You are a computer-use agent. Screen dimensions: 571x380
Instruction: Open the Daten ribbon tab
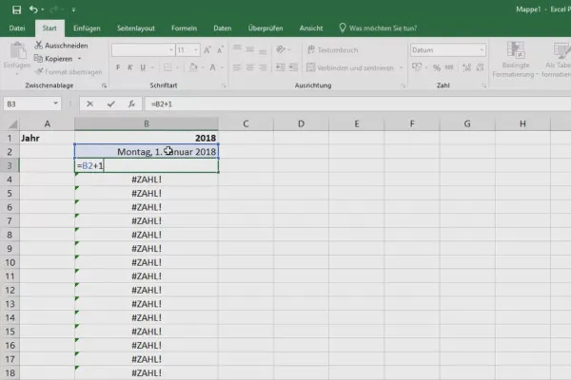click(x=222, y=28)
